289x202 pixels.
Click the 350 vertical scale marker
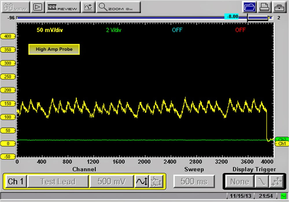click(x=8, y=50)
